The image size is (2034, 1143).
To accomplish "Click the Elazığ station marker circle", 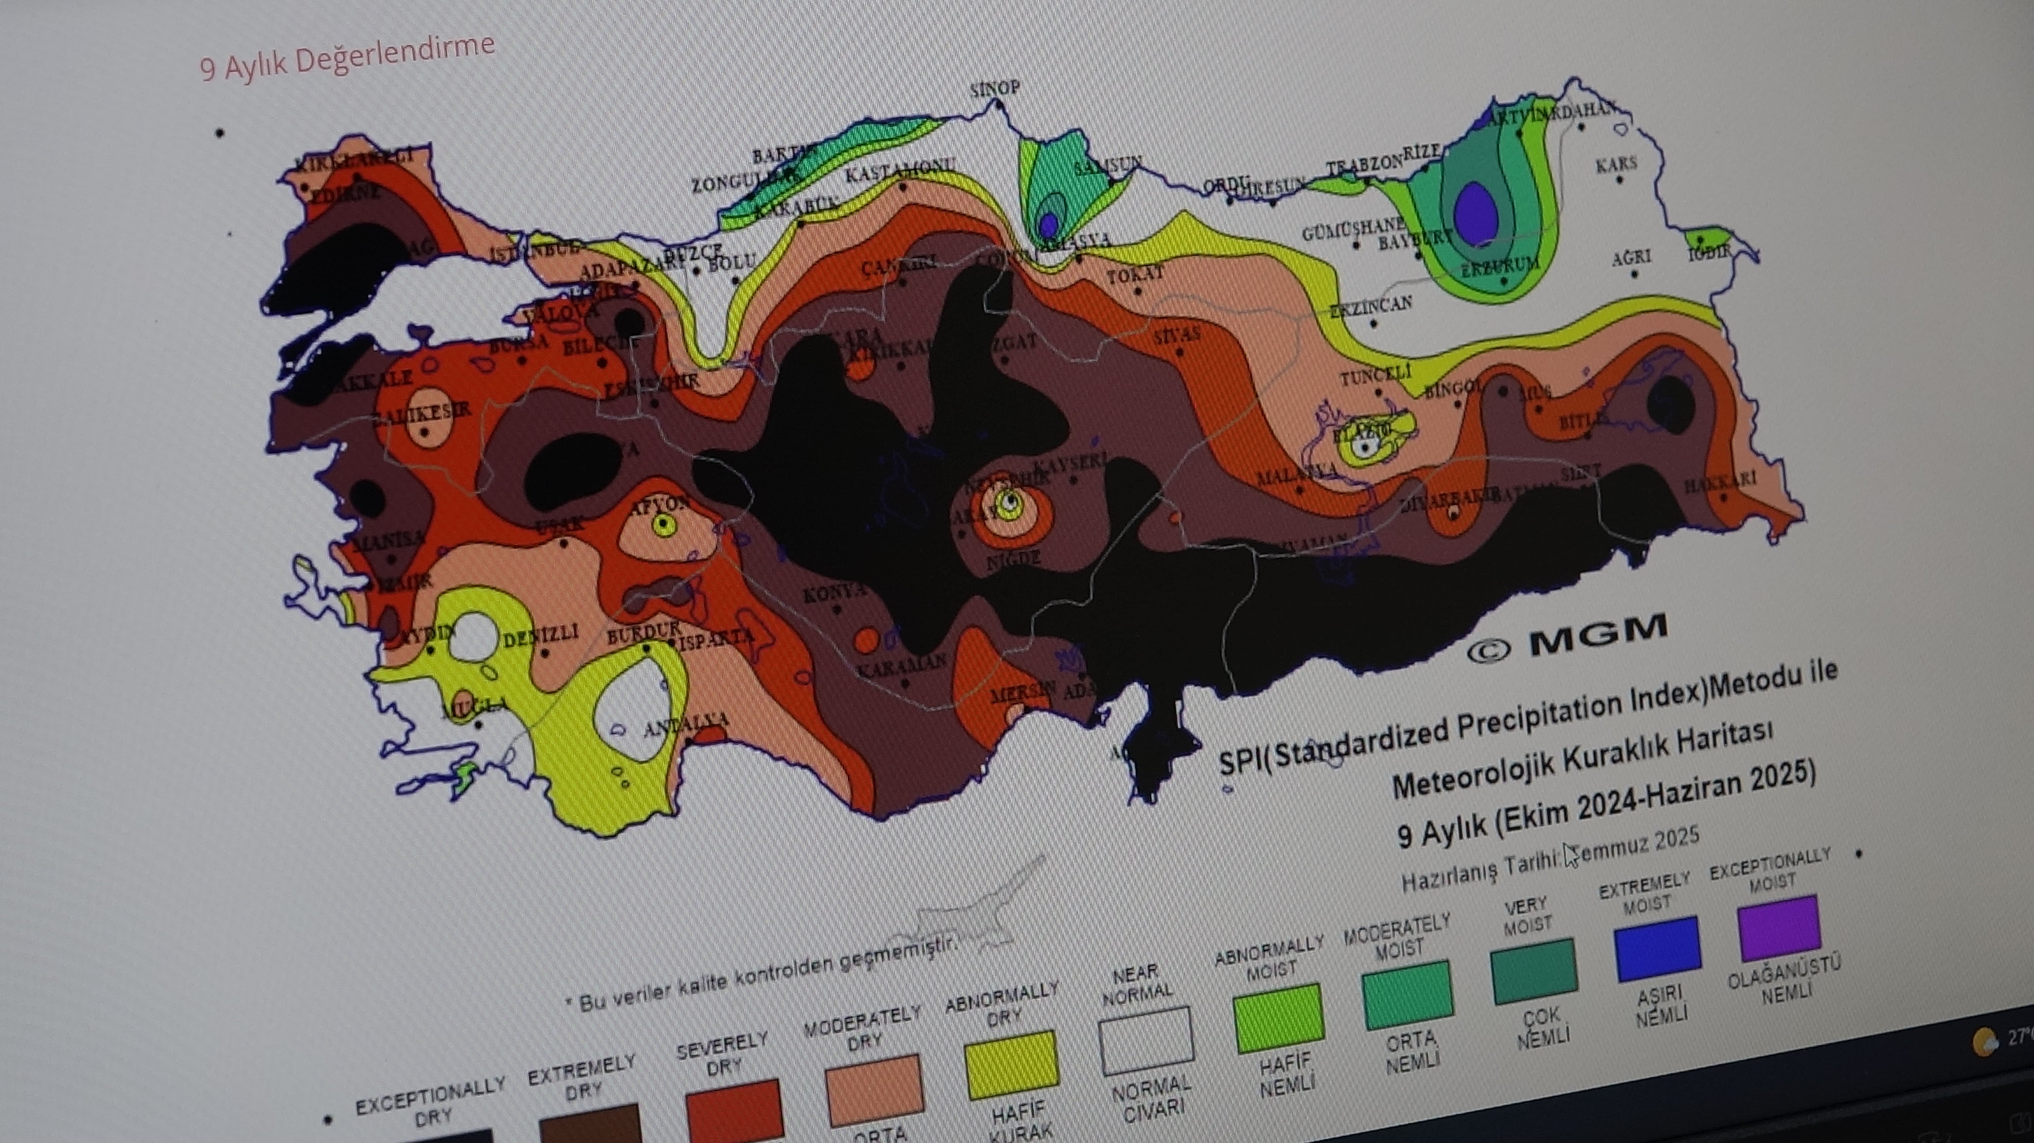I will [x=1365, y=448].
